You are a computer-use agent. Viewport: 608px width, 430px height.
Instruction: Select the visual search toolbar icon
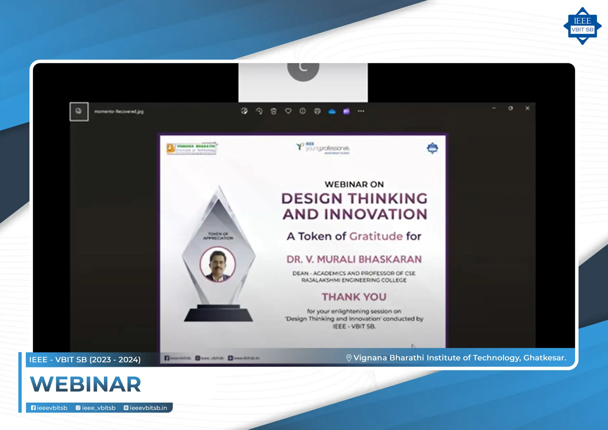[x=318, y=111]
